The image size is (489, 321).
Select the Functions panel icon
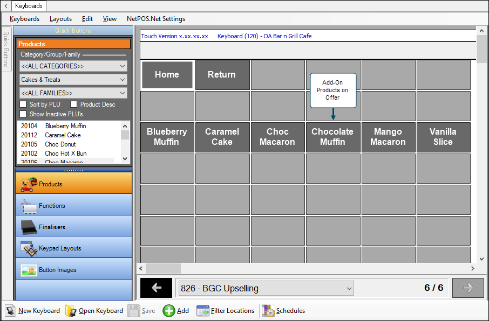pyautogui.click(x=29, y=205)
